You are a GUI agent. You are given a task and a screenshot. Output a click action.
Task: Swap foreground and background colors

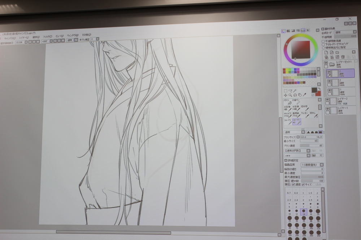pos(319,89)
